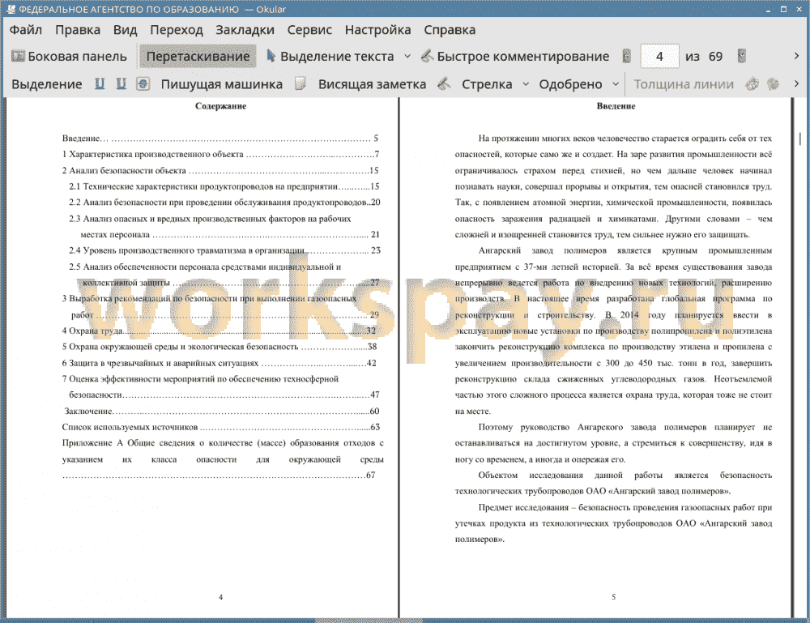Click the first underline annotation icon
The height and width of the screenshot is (623, 810).
(100, 83)
